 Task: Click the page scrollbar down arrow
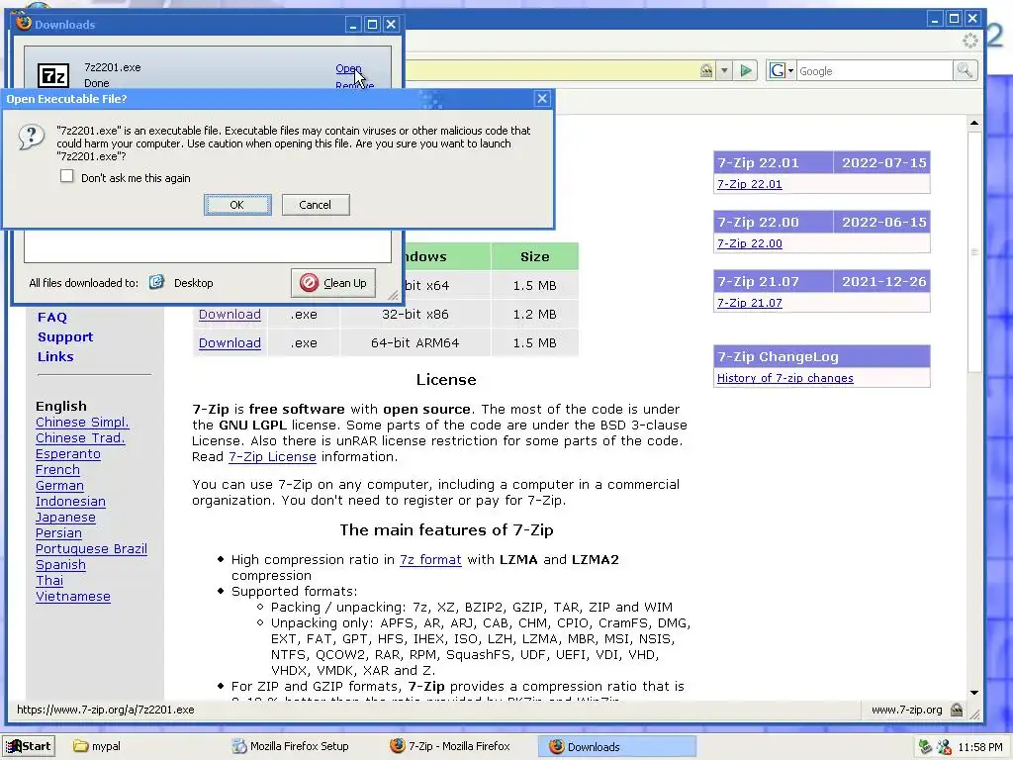coord(974,693)
